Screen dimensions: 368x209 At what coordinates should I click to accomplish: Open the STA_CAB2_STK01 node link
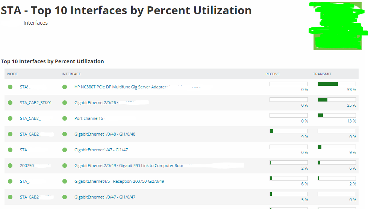click(36, 103)
